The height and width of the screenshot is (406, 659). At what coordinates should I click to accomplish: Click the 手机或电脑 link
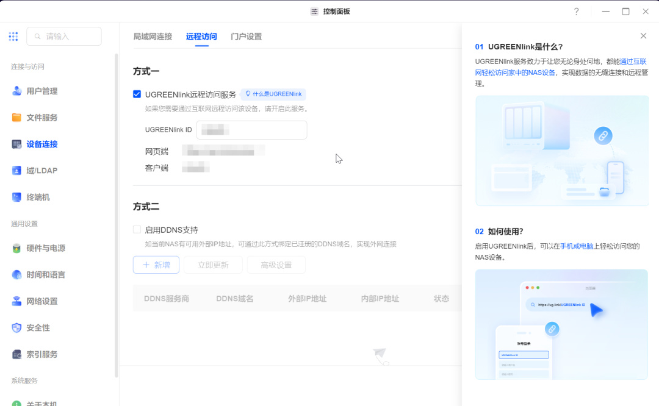pos(577,246)
